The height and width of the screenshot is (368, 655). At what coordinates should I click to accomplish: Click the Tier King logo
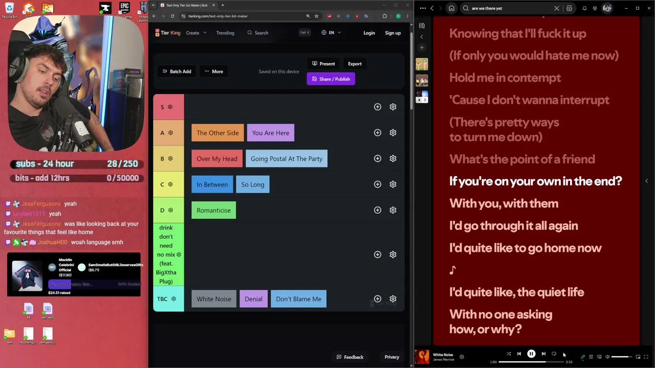click(168, 33)
